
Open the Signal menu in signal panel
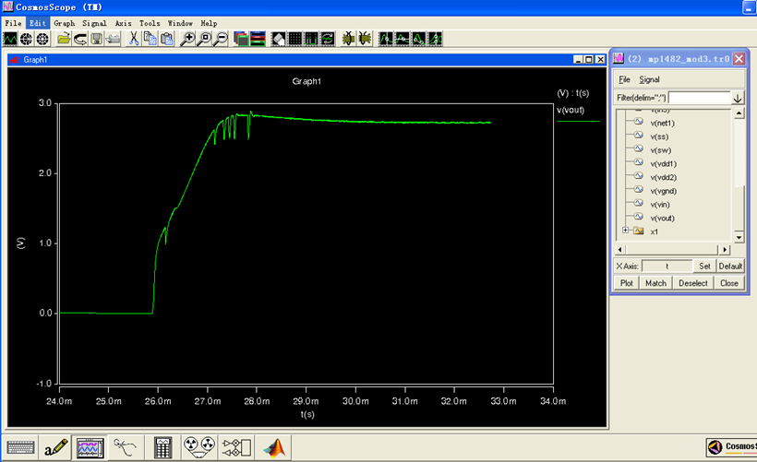pyautogui.click(x=649, y=79)
